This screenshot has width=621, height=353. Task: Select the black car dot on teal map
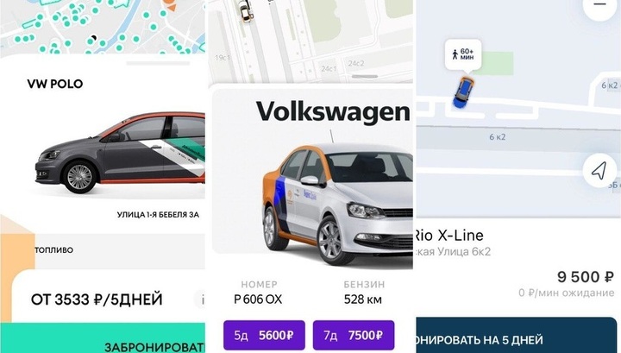94,38
